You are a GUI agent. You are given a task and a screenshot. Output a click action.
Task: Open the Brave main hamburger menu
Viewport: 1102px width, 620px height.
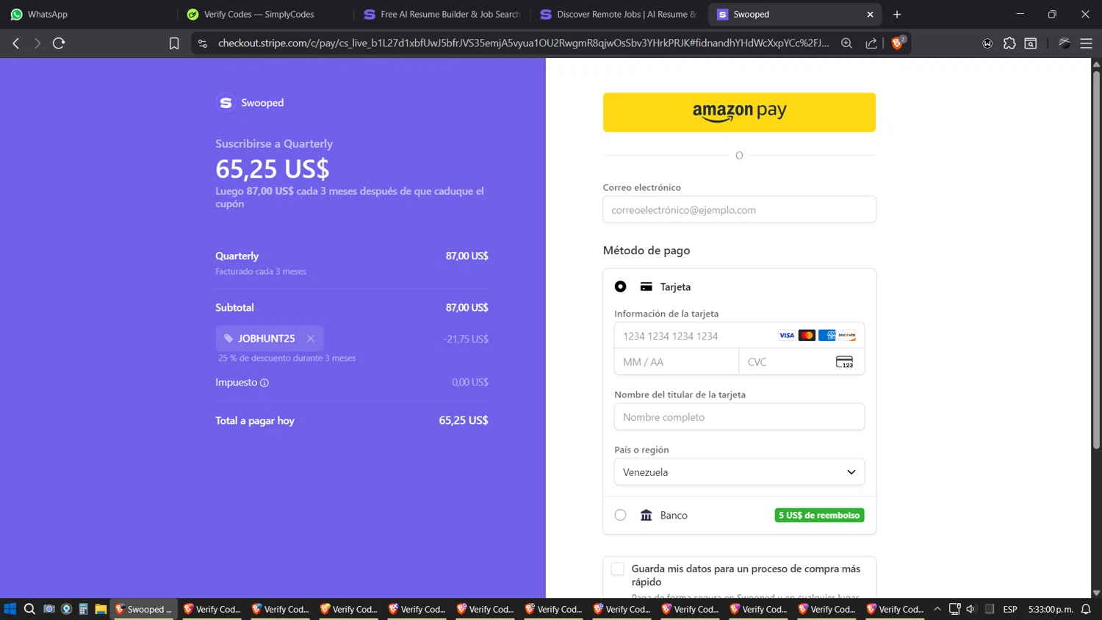(x=1086, y=43)
